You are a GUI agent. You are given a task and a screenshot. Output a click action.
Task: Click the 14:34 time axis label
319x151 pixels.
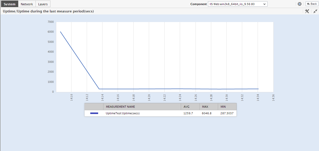258,98
